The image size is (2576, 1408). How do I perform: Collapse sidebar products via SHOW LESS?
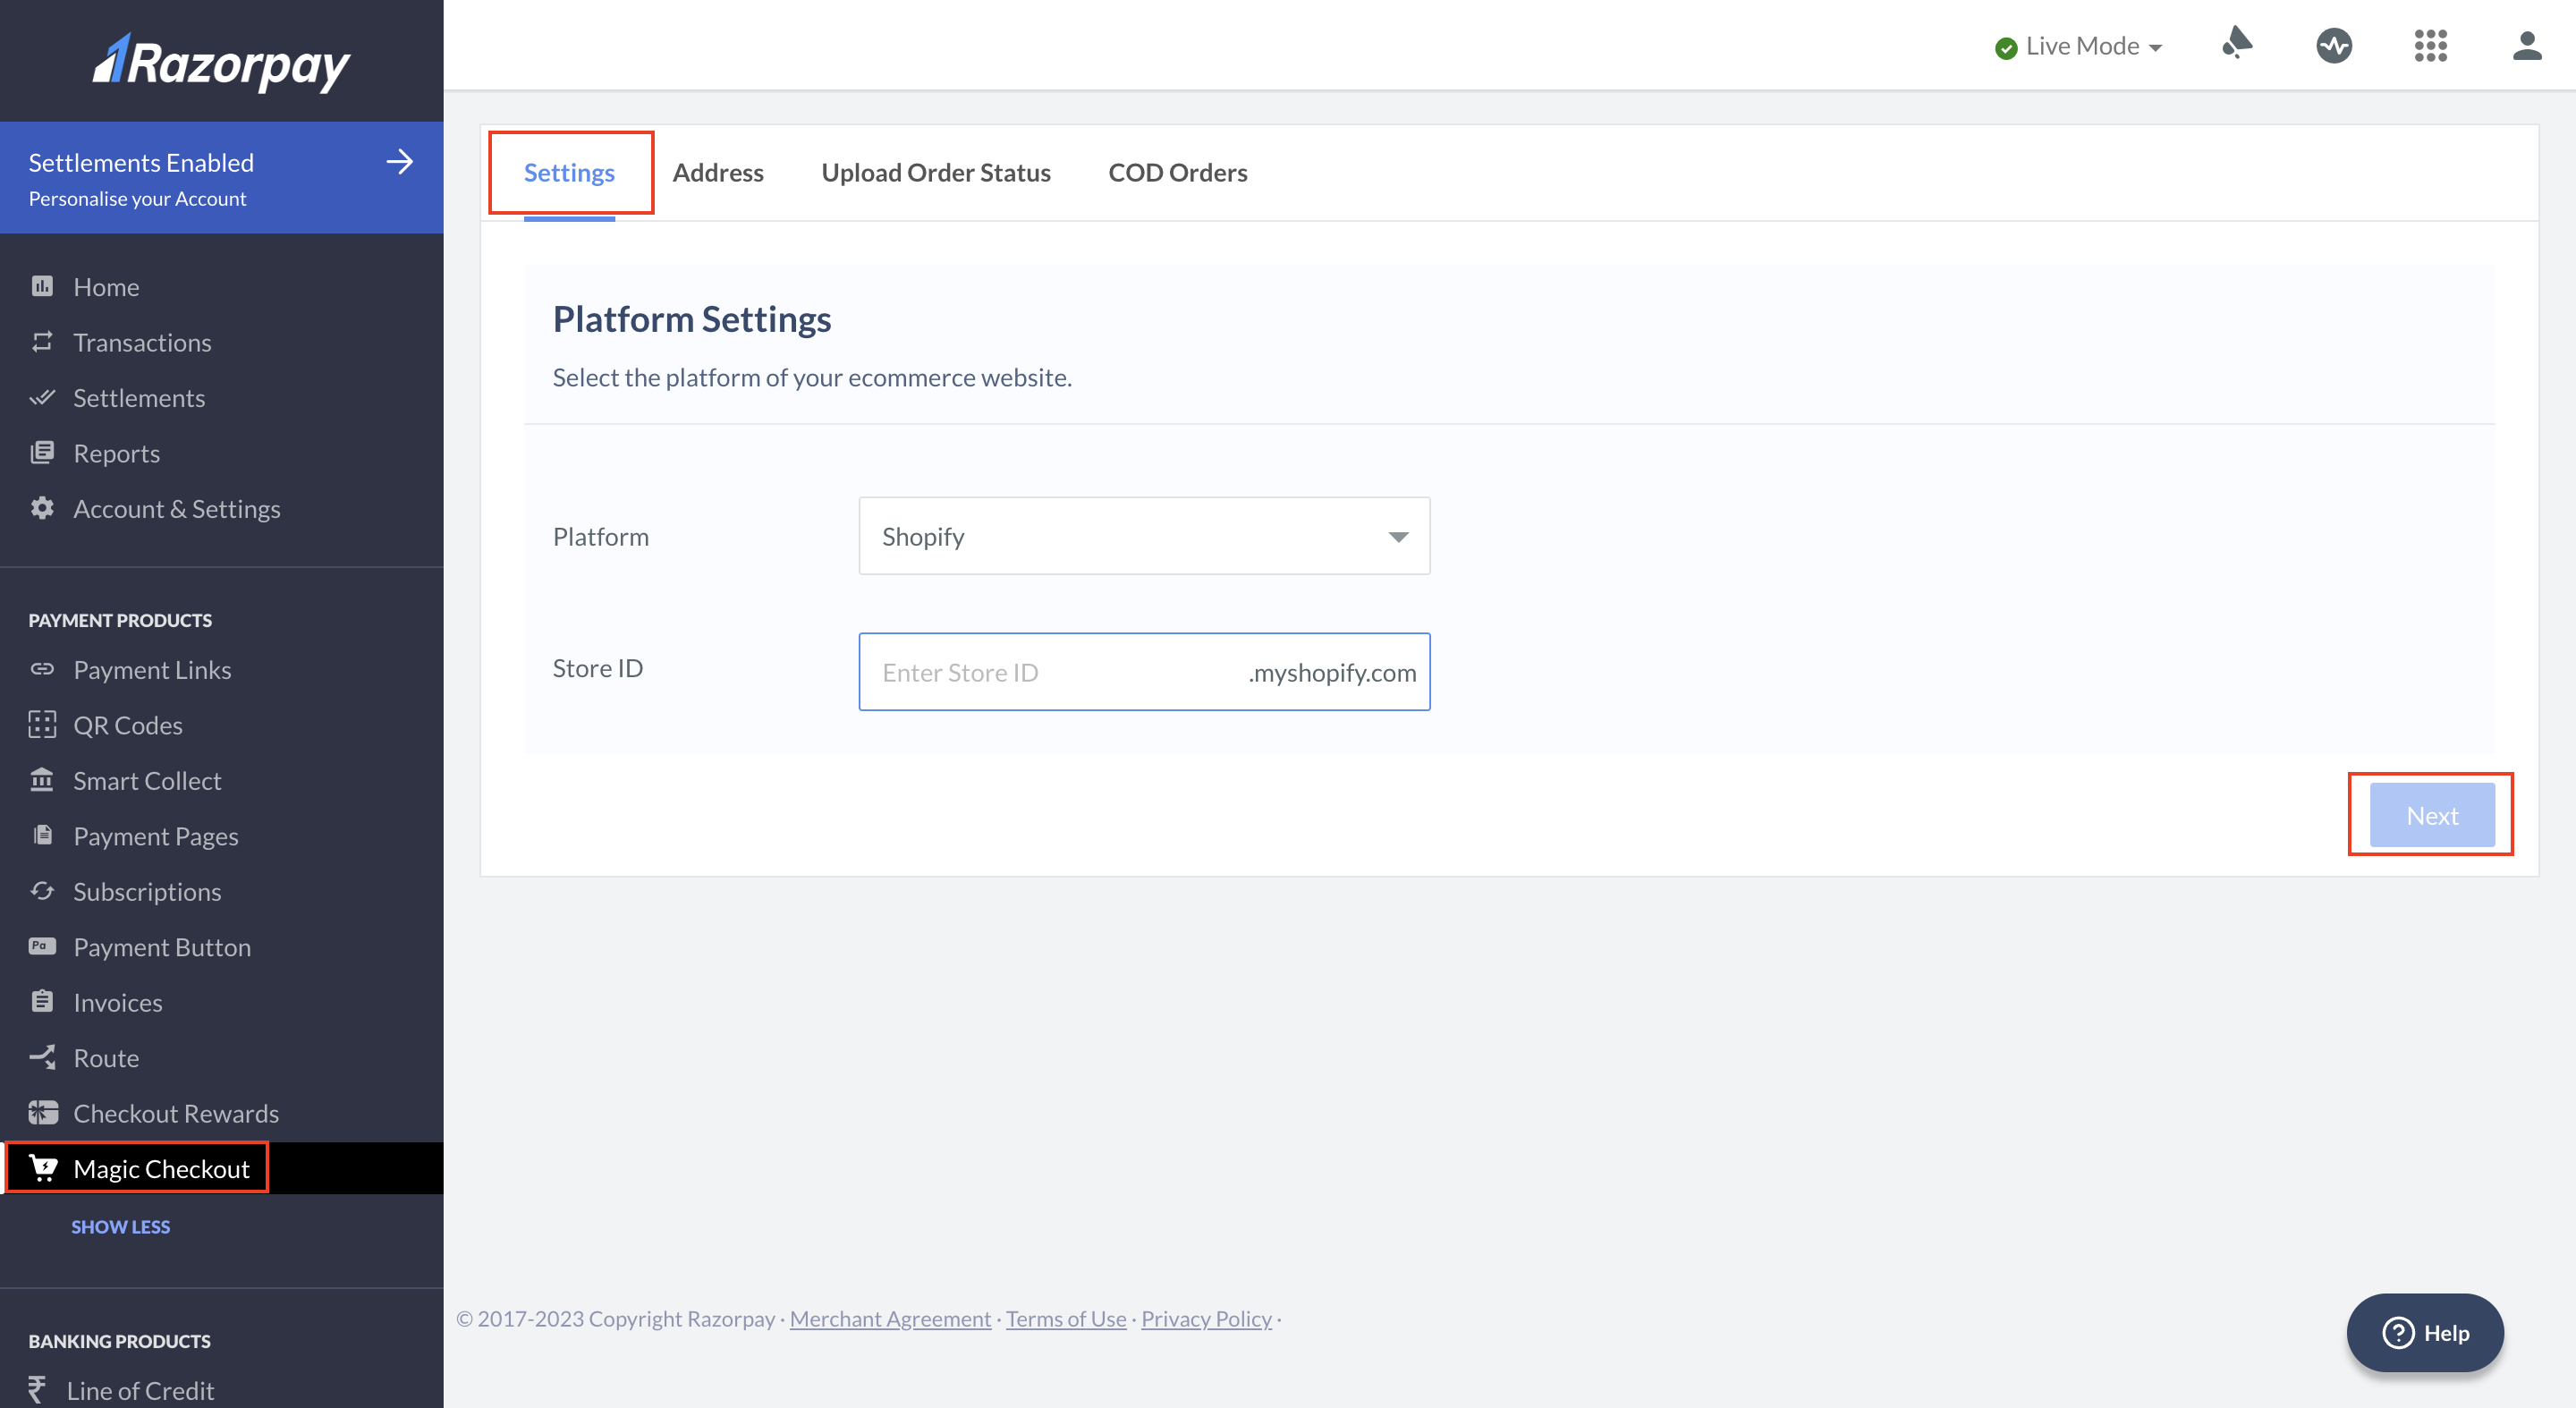120,1227
